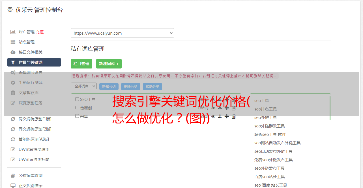
Task: Open the site URL dropdown
Action: (x=122, y=33)
